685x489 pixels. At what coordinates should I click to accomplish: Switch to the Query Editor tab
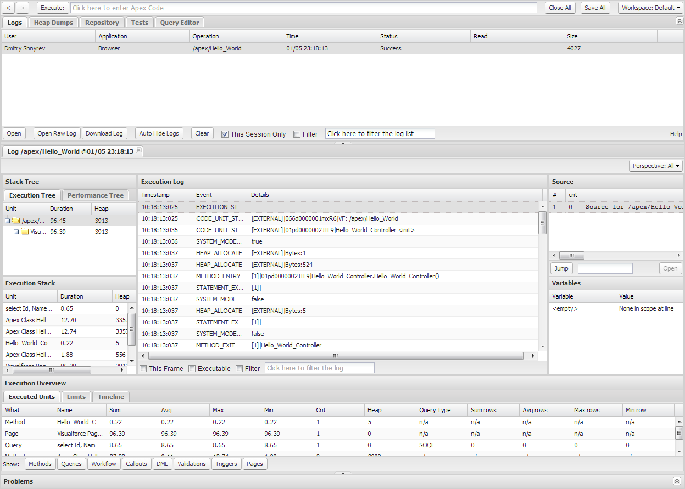(x=180, y=23)
